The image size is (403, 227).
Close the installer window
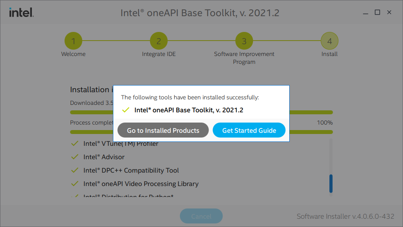[x=389, y=12]
